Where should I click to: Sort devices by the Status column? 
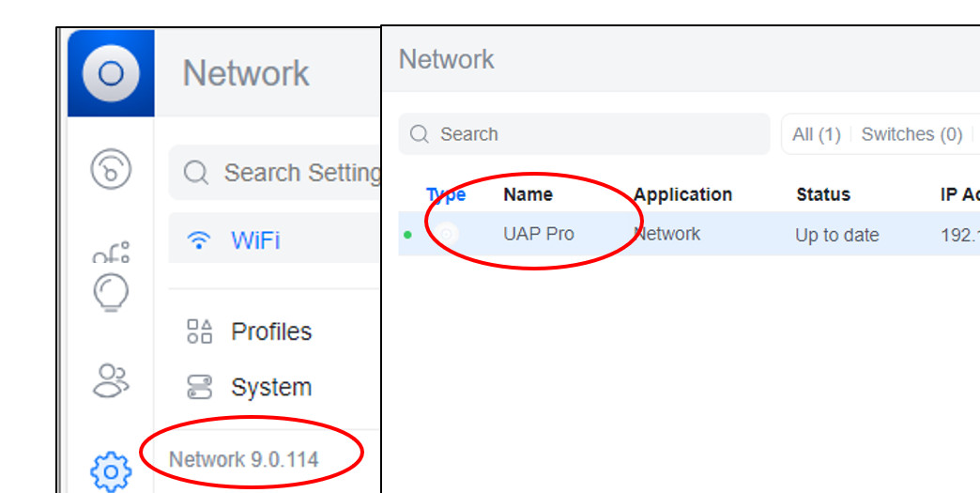coord(823,194)
